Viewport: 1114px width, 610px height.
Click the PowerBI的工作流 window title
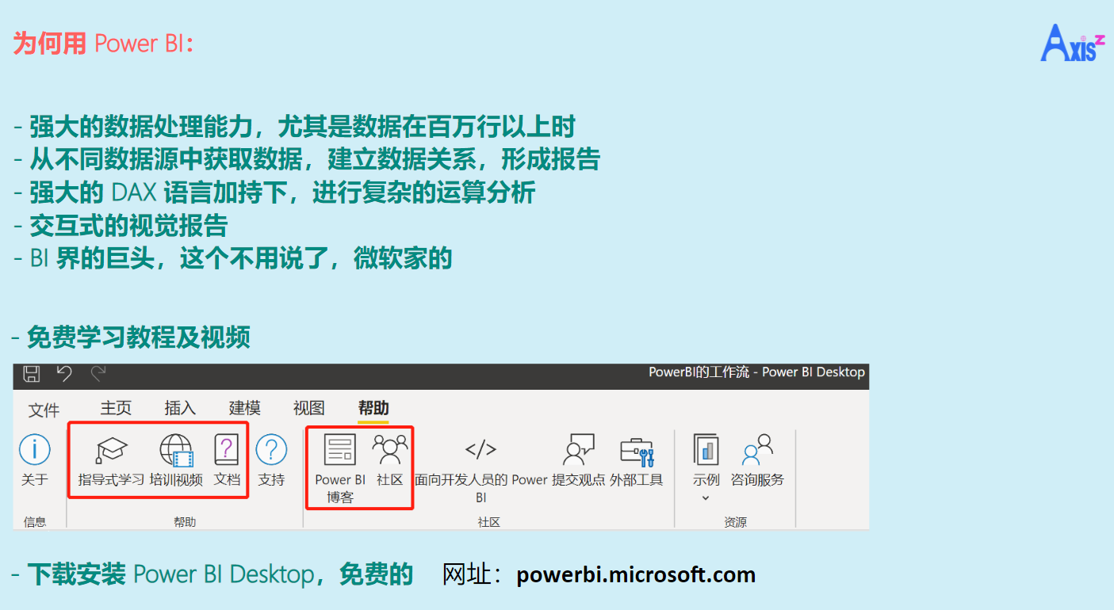pyautogui.click(x=756, y=372)
